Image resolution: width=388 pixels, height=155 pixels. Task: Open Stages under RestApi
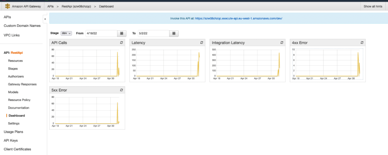[13, 68]
